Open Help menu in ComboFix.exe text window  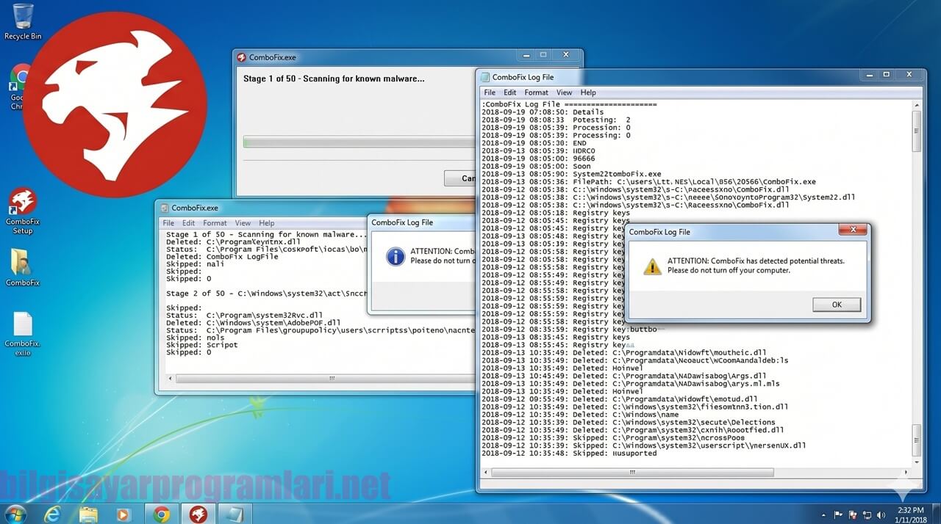pos(267,223)
